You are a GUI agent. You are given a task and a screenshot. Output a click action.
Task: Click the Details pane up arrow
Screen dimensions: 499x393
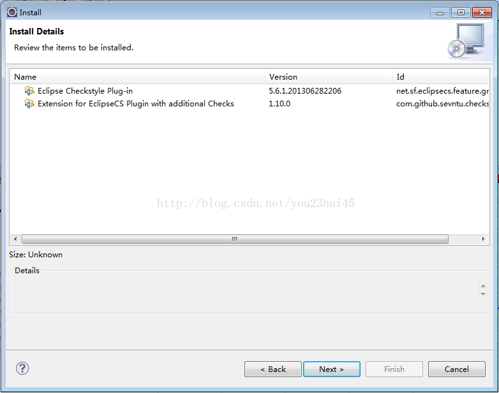tap(484, 286)
